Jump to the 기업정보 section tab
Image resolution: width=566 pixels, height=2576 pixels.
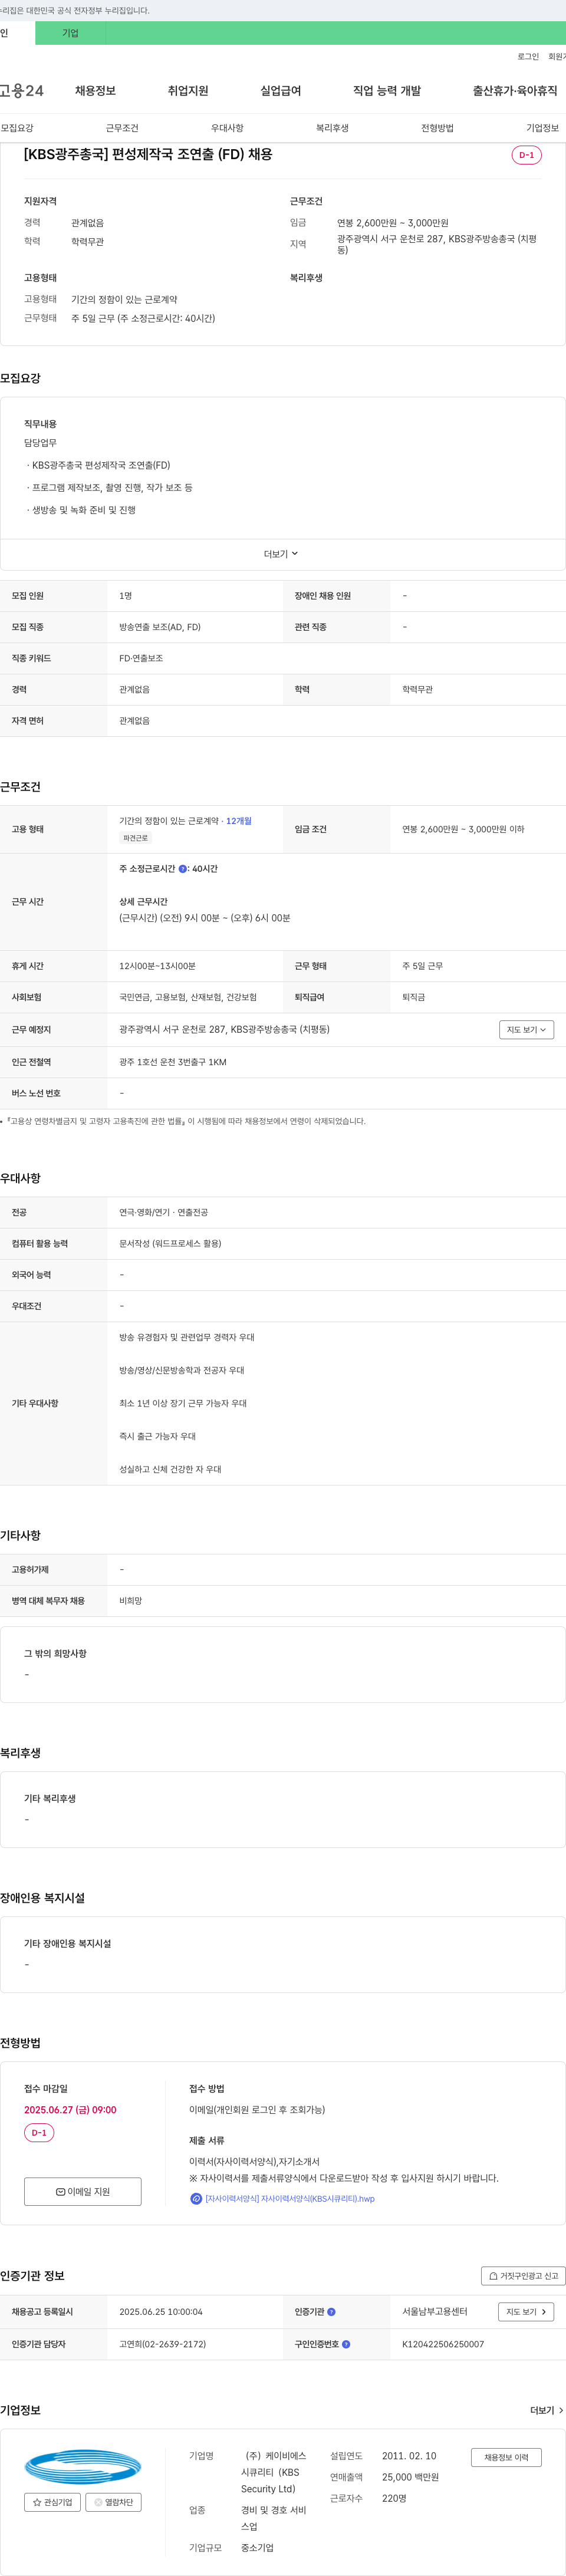click(x=543, y=128)
